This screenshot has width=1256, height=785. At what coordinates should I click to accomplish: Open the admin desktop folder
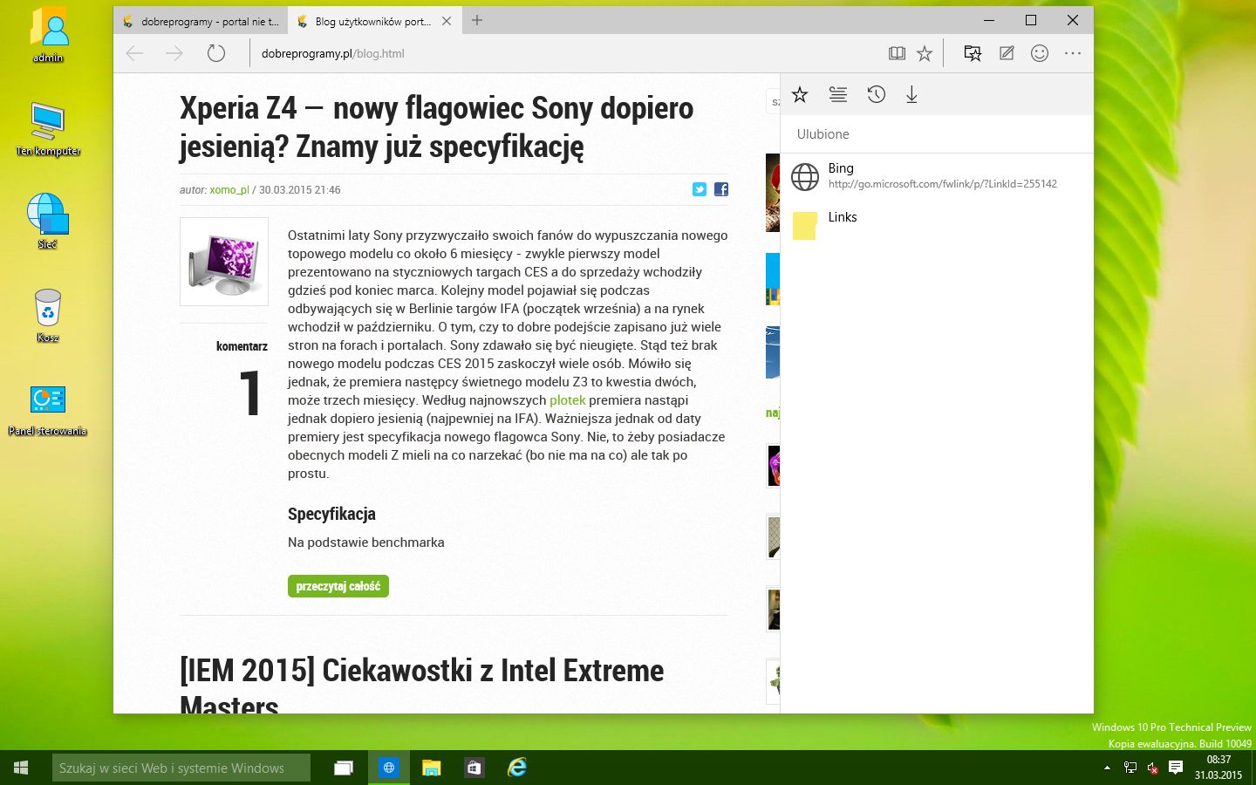pos(48,35)
